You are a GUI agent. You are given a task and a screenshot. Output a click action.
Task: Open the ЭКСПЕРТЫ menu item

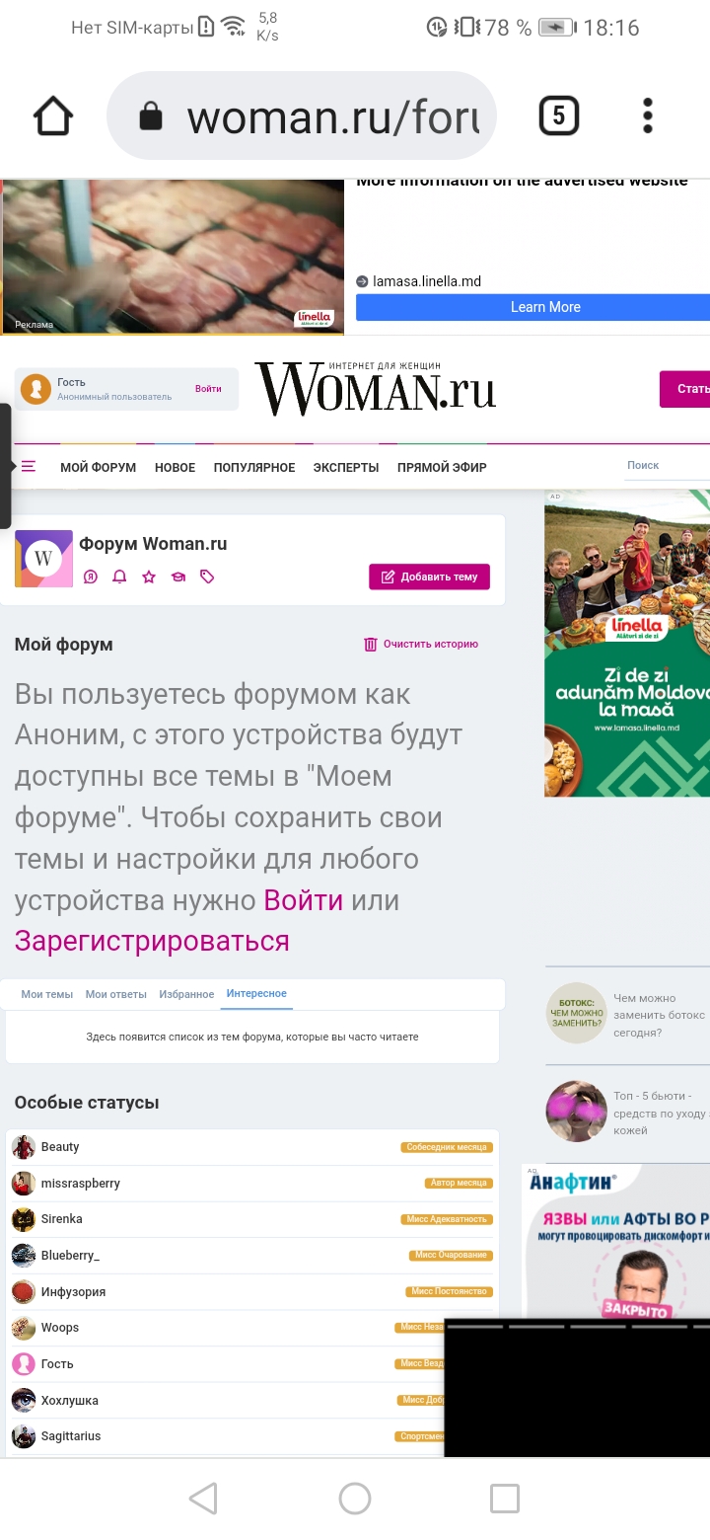[346, 468]
